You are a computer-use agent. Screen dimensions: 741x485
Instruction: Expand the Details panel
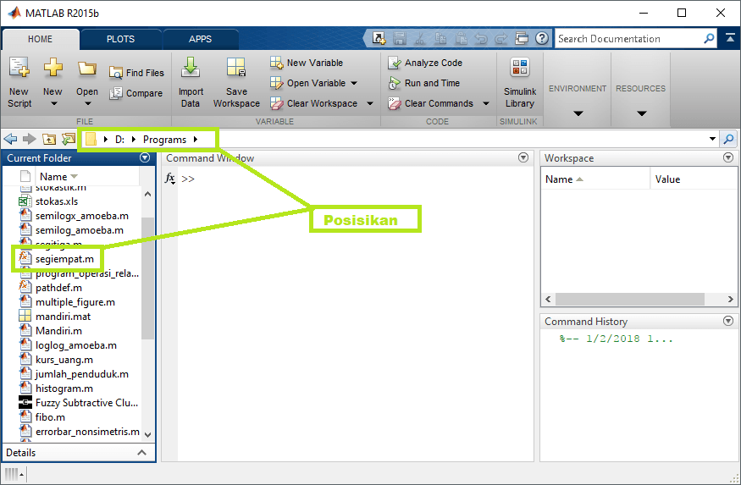tap(141, 453)
